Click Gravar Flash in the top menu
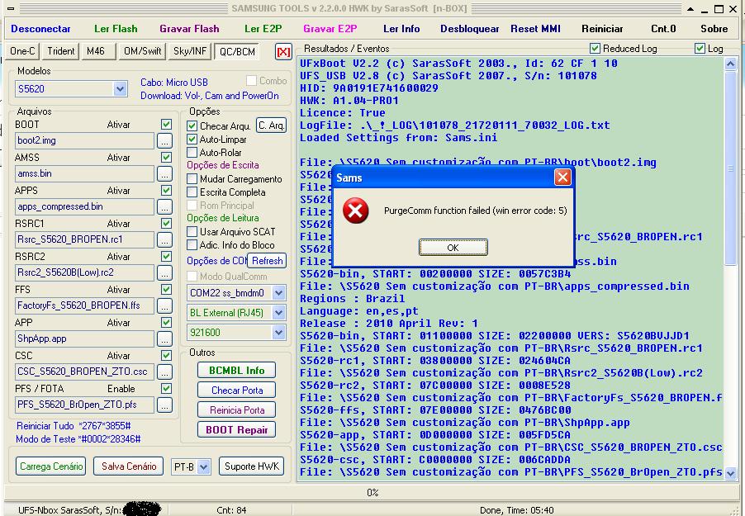745x516 pixels. (x=190, y=29)
